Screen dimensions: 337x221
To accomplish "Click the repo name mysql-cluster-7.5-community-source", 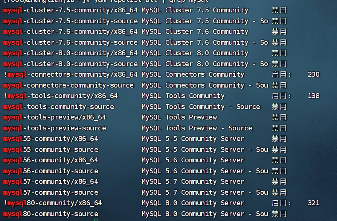I will click(x=70, y=21).
